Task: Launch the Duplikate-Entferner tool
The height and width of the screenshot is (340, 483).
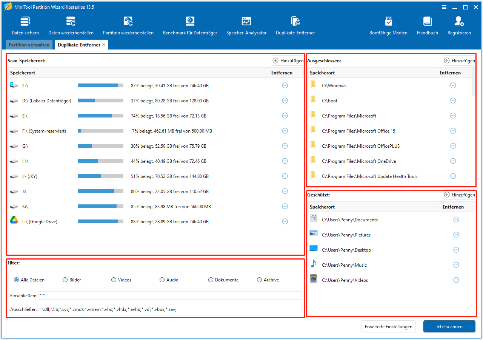Action: click(295, 25)
